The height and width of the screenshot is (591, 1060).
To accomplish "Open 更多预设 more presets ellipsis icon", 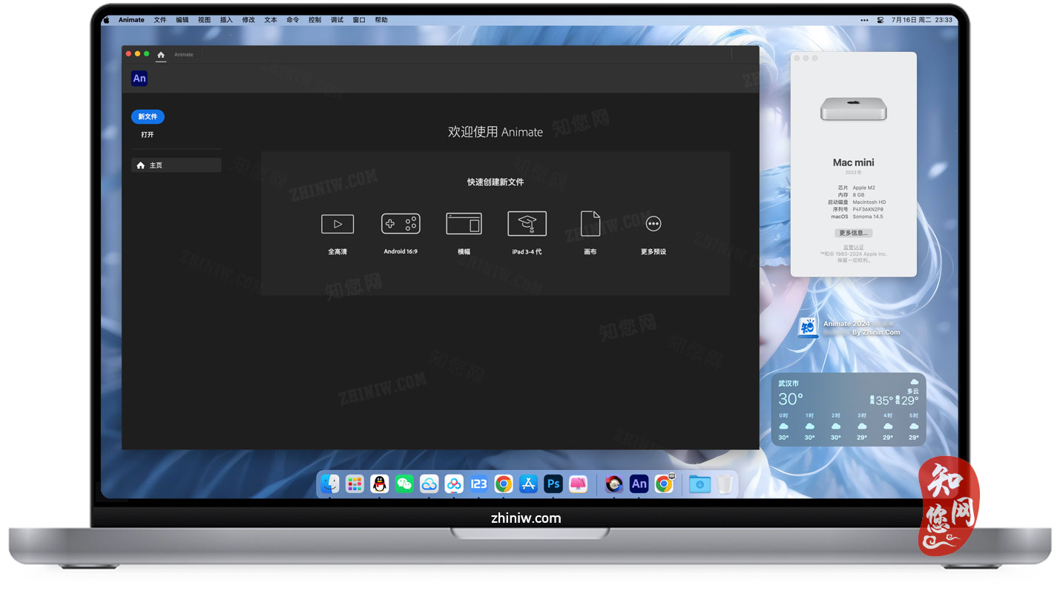I will click(x=654, y=223).
